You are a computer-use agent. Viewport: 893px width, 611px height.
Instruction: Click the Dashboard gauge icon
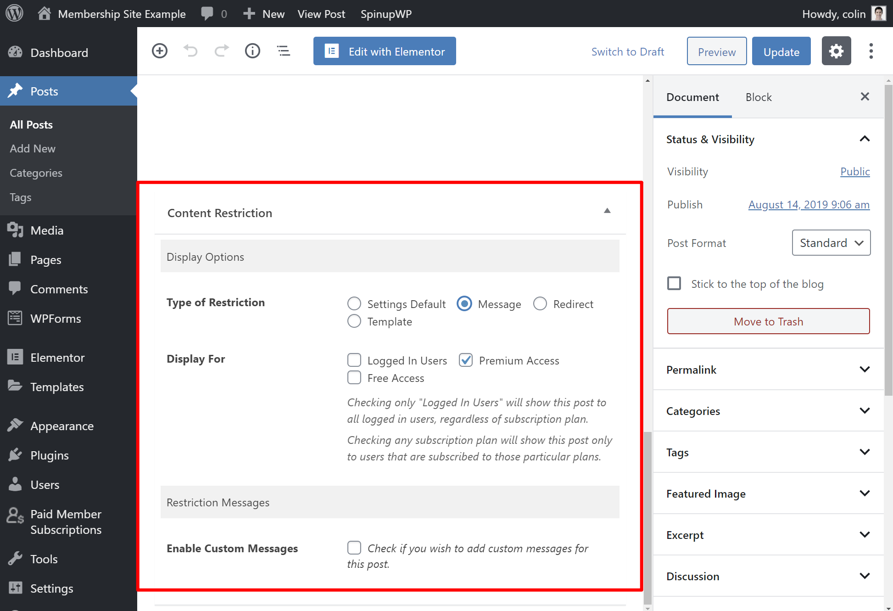pyautogui.click(x=15, y=52)
